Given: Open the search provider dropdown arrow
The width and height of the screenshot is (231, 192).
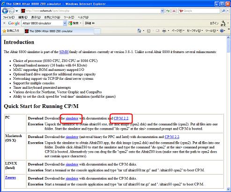Looking at the screenshot, I should (228, 11).
